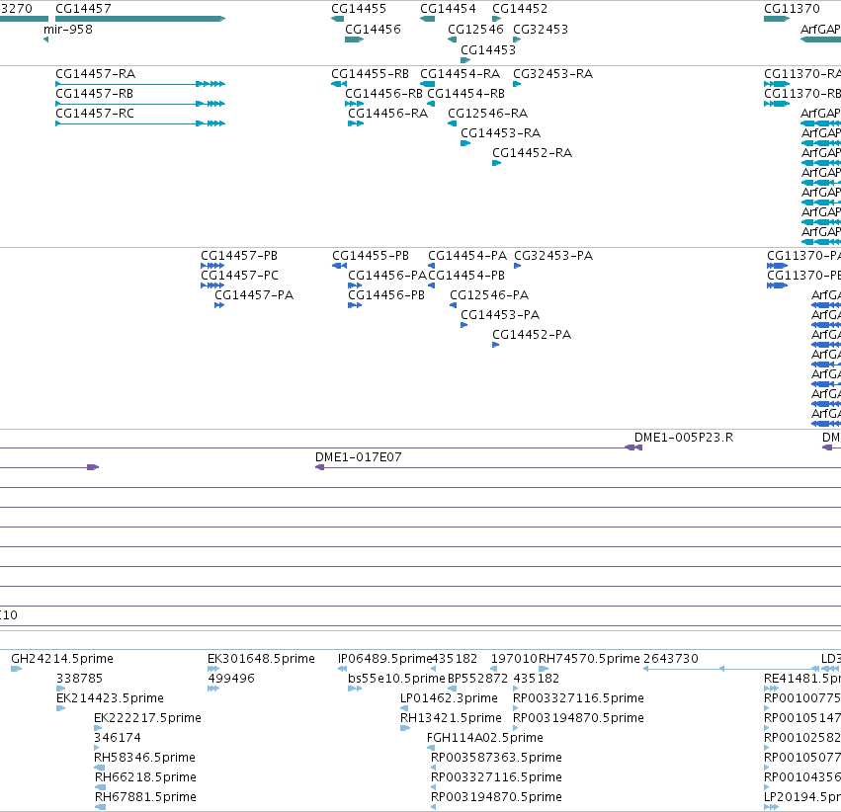This screenshot has height=812, width=841.
Task: Select EST RH67881.5prime
Action: tap(146, 797)
